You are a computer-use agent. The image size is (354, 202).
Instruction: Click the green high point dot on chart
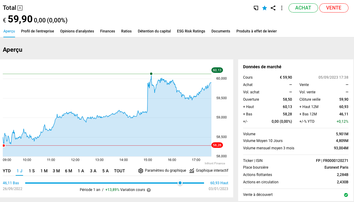click(151, 74)
